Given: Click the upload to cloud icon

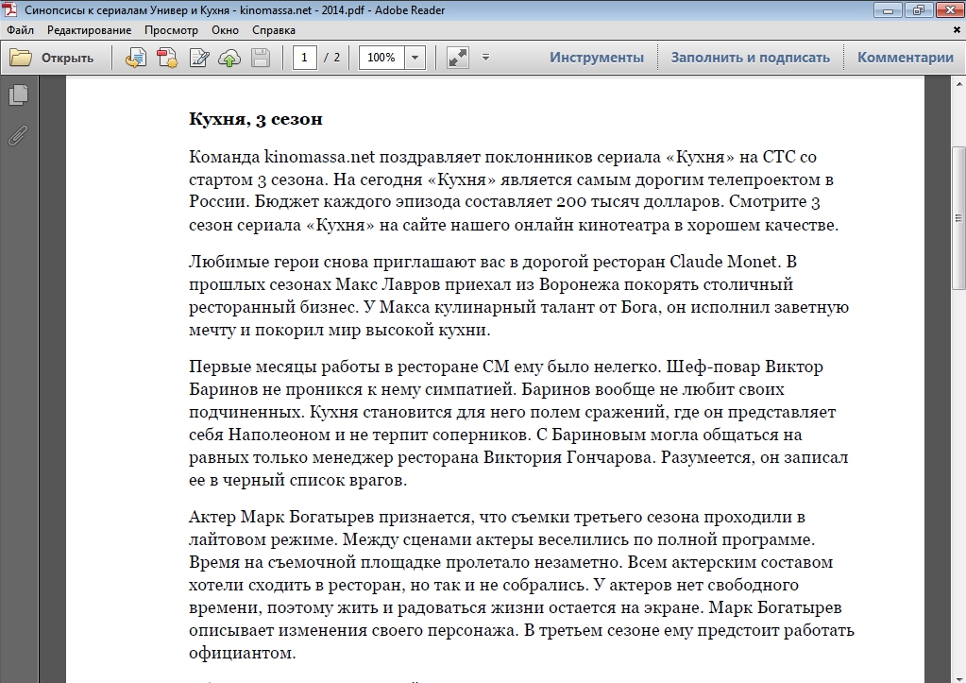Looking at the screenshot, I should tap(229, 58).
